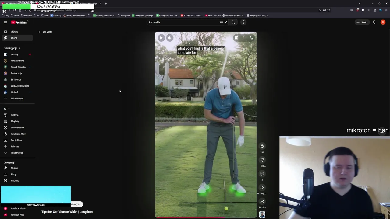Open the notifications bell

(x=374, y=22)
